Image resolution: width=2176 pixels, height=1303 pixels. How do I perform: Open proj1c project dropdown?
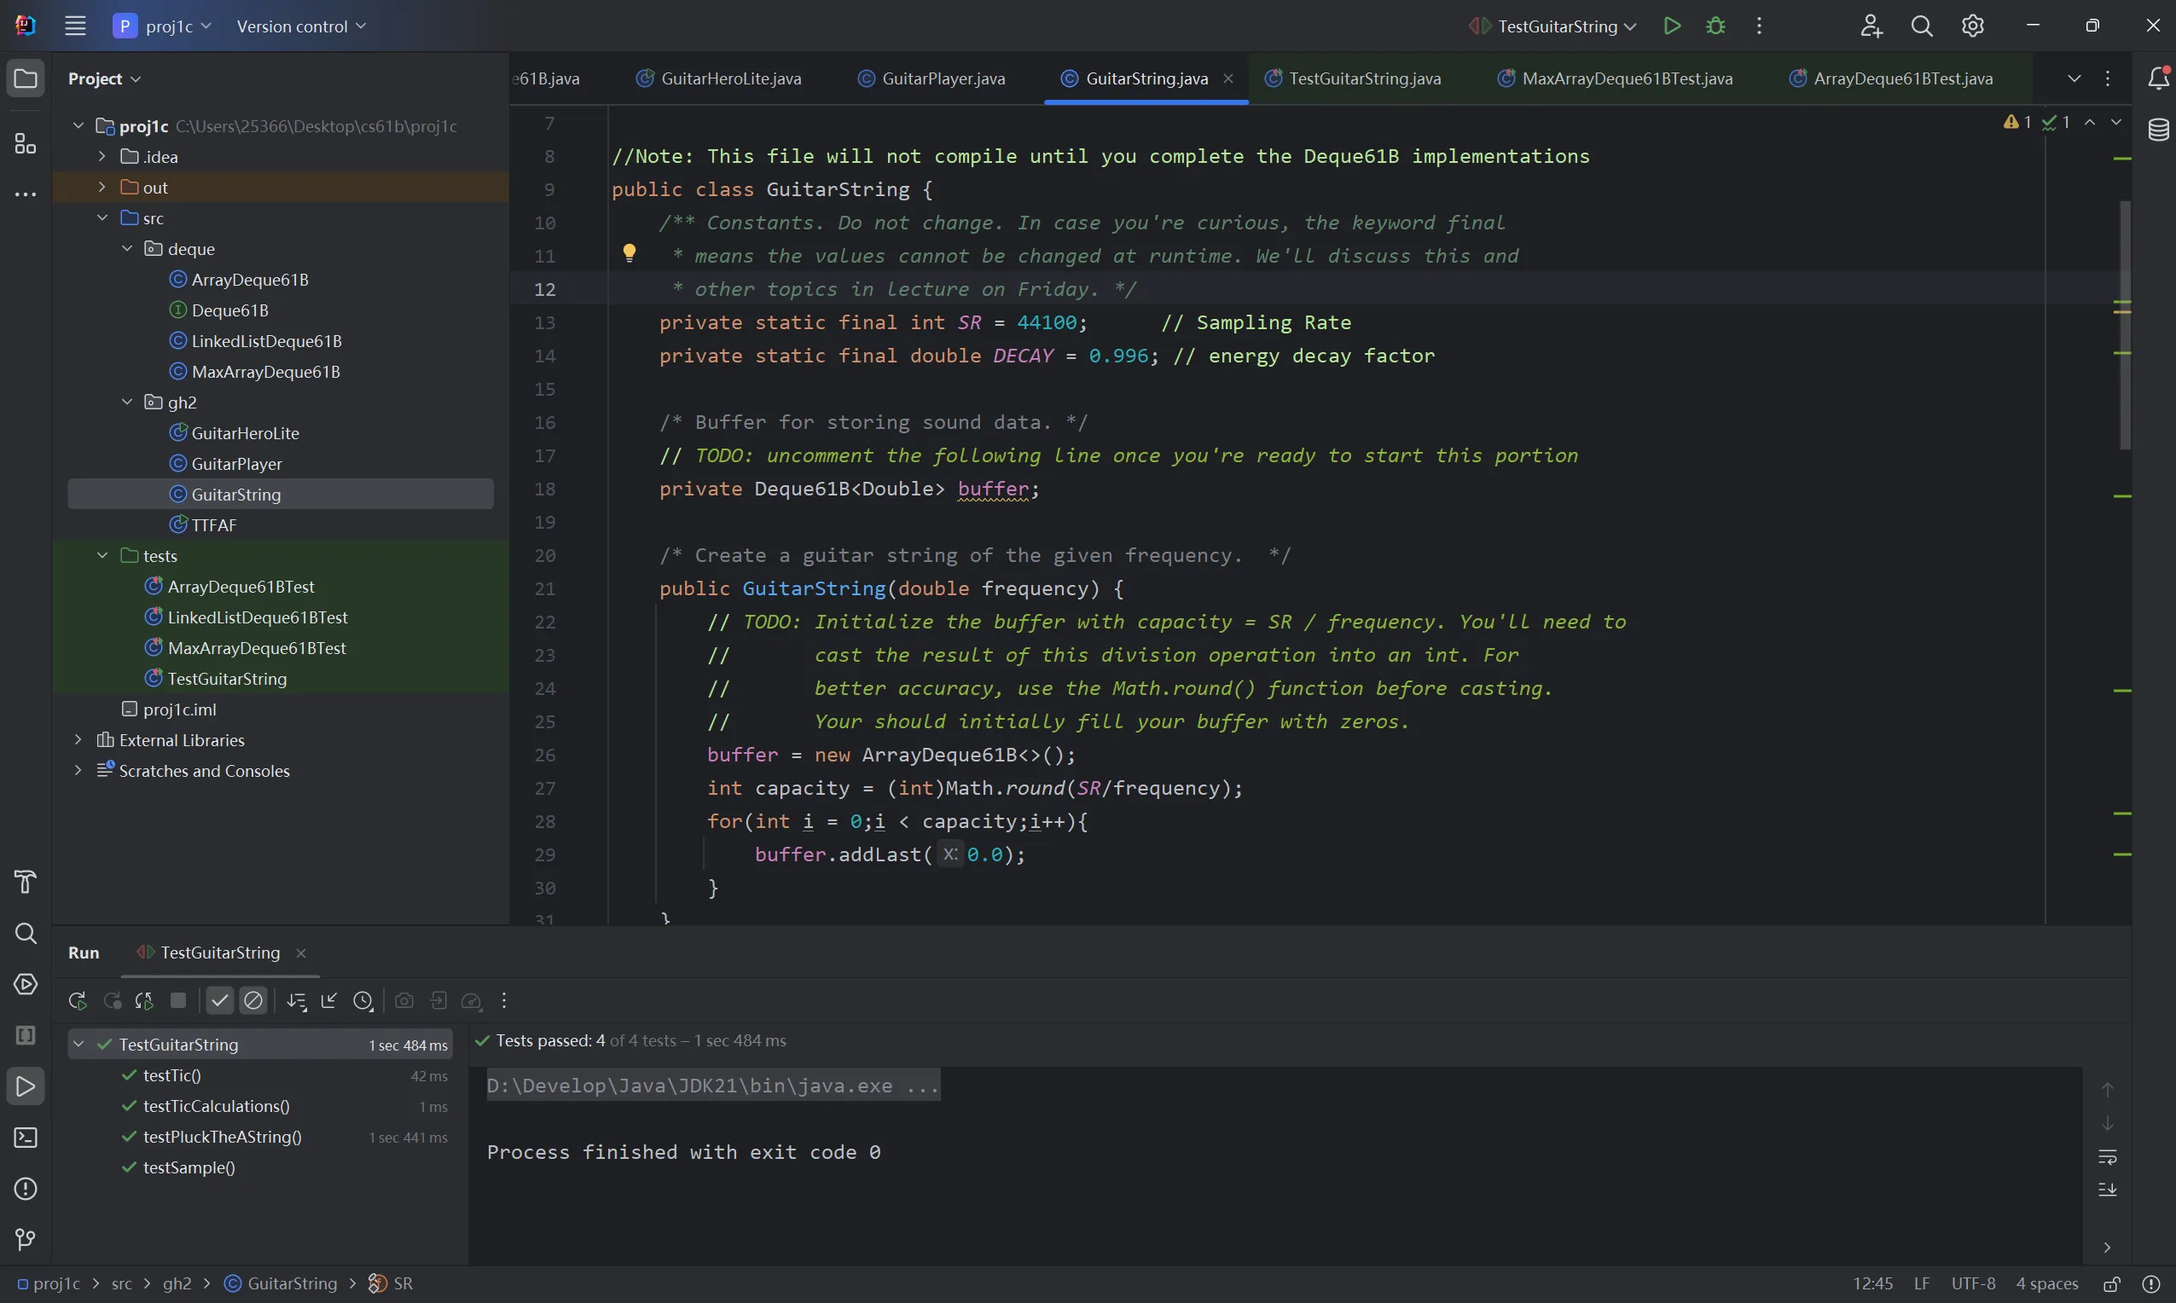click(x=162, y=26)
